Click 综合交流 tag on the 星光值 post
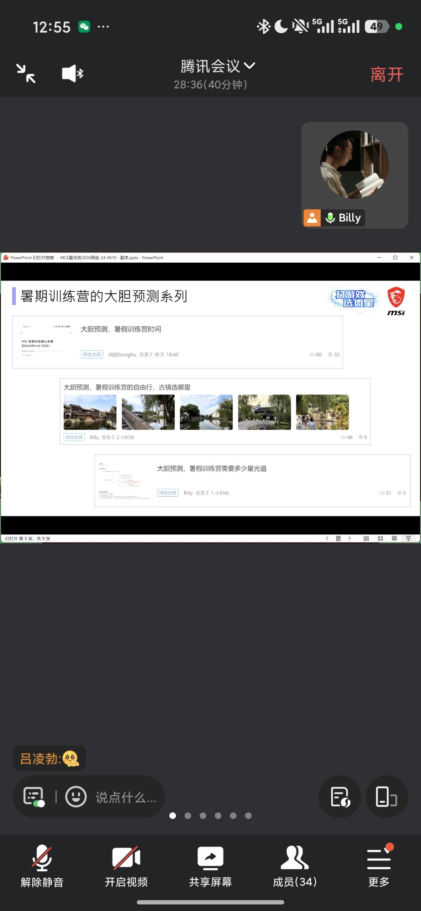This screenshot has height=911, width=421. 168,493
